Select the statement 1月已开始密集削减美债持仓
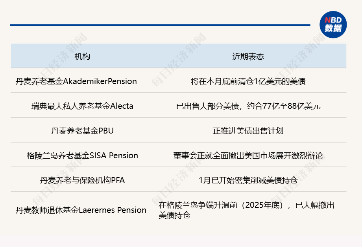Screen dimensions: 362x247 [x=248, y=180]
